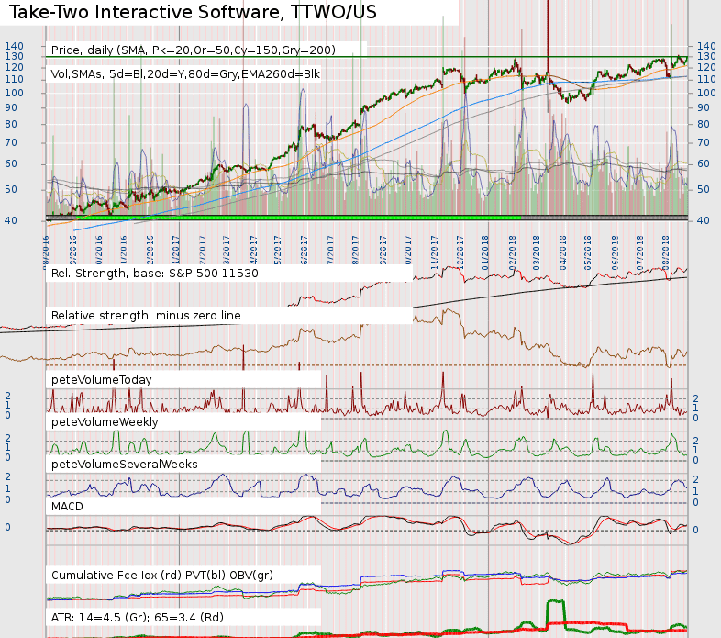Click 130 on the left price axis
The height and width of the screenshot is (638, 721).
click(14, 56)
